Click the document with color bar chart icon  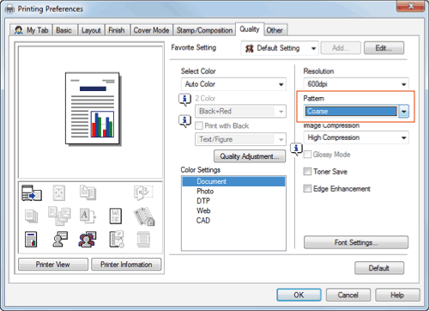pos(31,240)
